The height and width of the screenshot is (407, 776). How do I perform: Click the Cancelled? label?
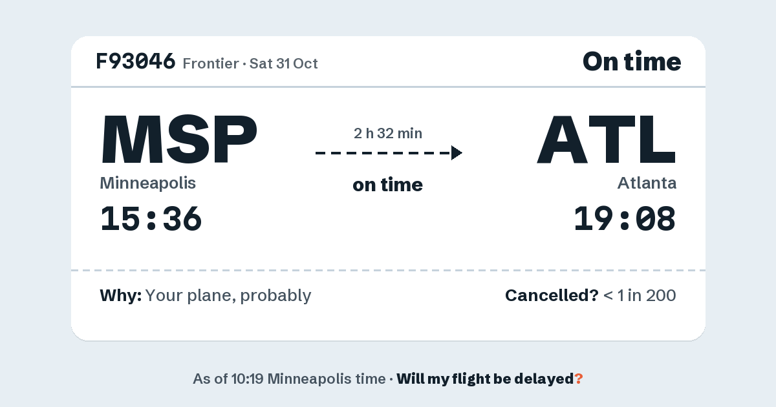(552, 295)
